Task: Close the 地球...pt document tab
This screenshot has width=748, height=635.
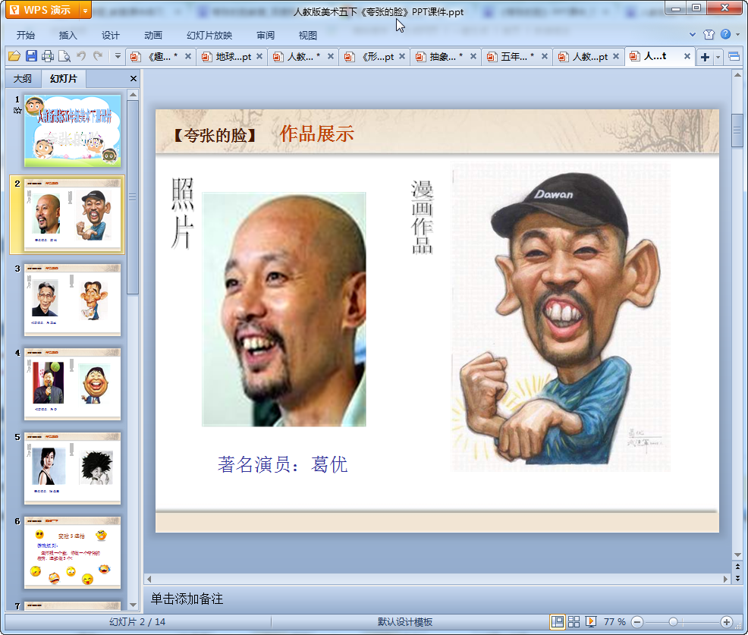Action: [x=259, y=56]
